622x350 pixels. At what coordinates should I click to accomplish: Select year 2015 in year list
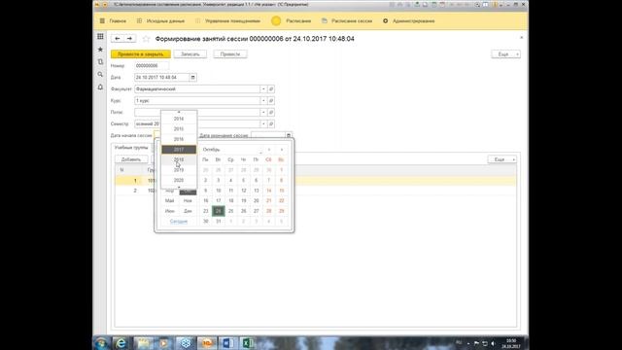pyautogui.click(x=179, y=129)
